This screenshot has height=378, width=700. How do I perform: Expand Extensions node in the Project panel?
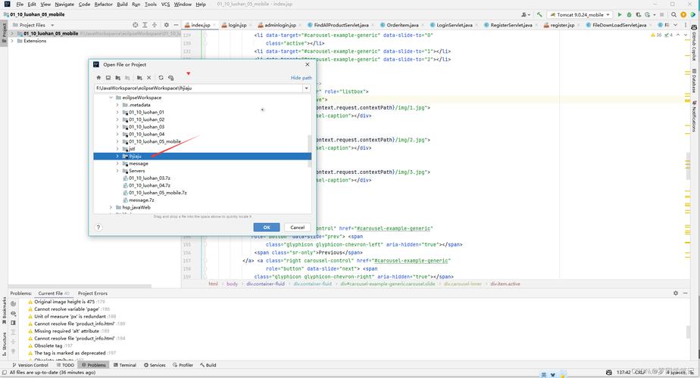pyautogui.click(x=12, y=41)
